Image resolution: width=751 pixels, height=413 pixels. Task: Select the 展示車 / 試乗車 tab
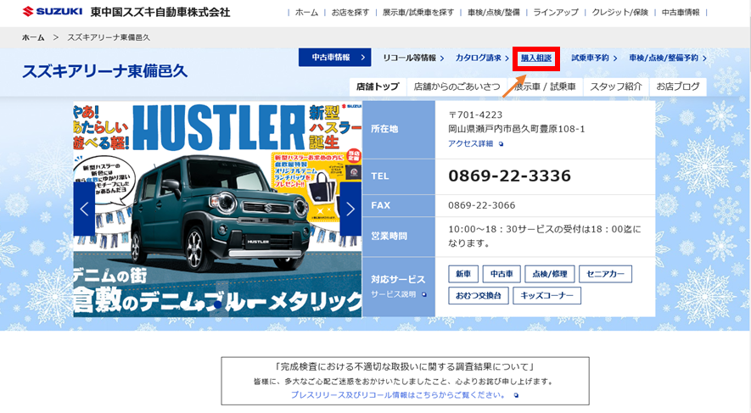[x=545, y=87]
